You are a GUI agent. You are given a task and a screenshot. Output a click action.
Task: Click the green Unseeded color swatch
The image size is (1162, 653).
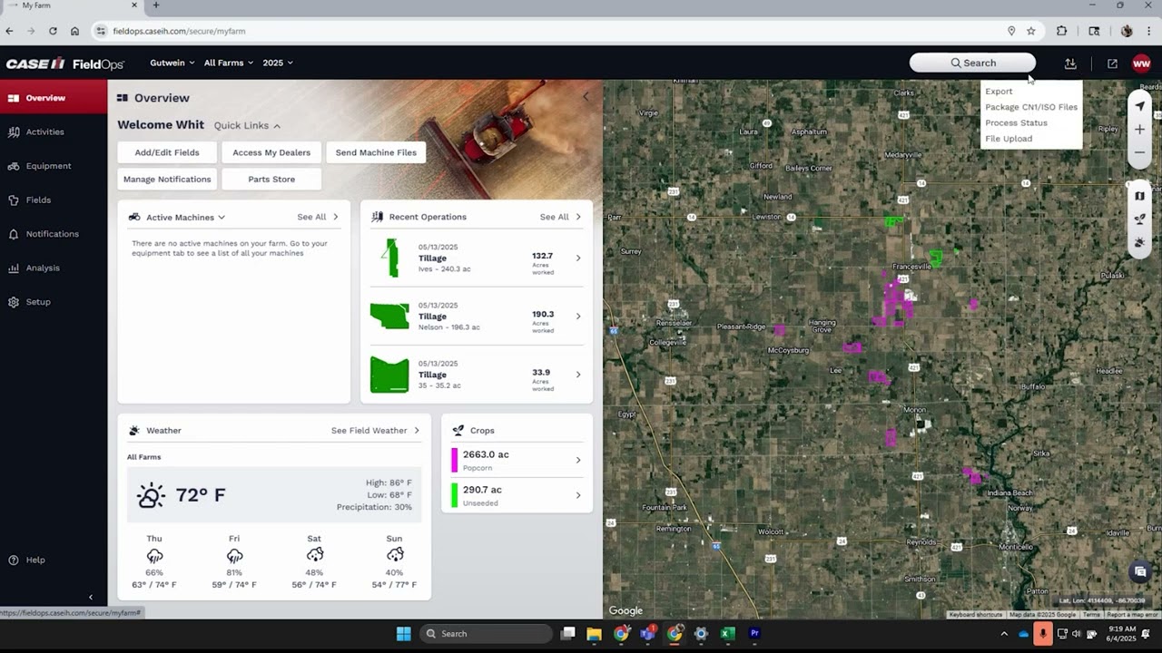pyautogui.click(x=455, y=495)
